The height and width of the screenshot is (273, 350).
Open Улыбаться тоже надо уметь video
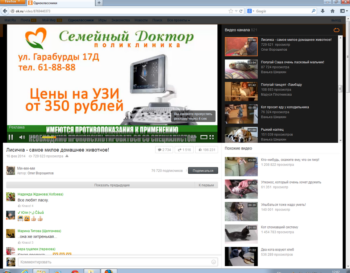click(283, 205)
